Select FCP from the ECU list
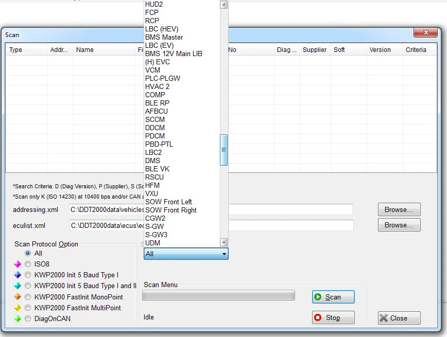The width and height of the screenshot is (447, 337). tap(182, 12)
